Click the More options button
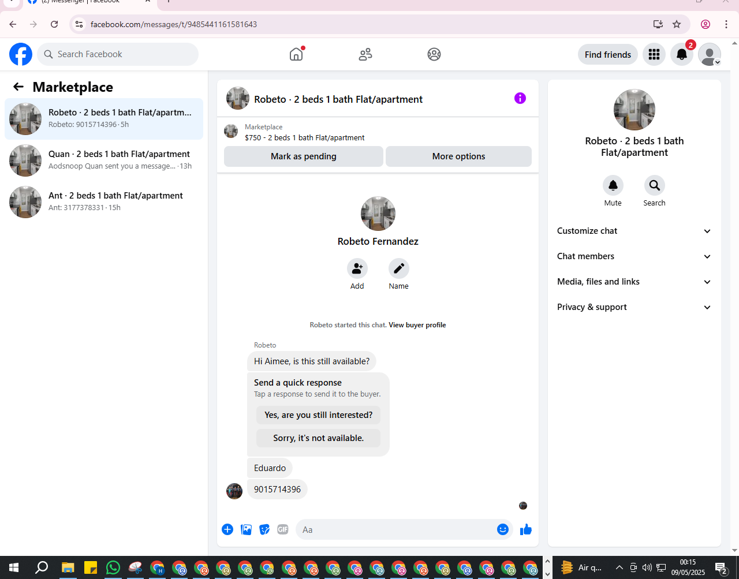 click(x=458, y=156)
